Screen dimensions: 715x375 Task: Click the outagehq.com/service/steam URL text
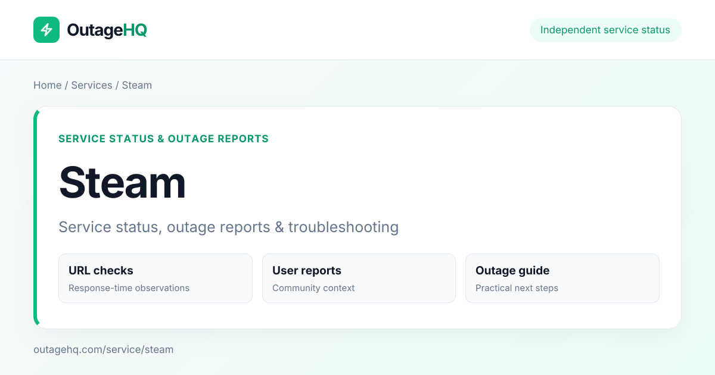pos(104,349)
